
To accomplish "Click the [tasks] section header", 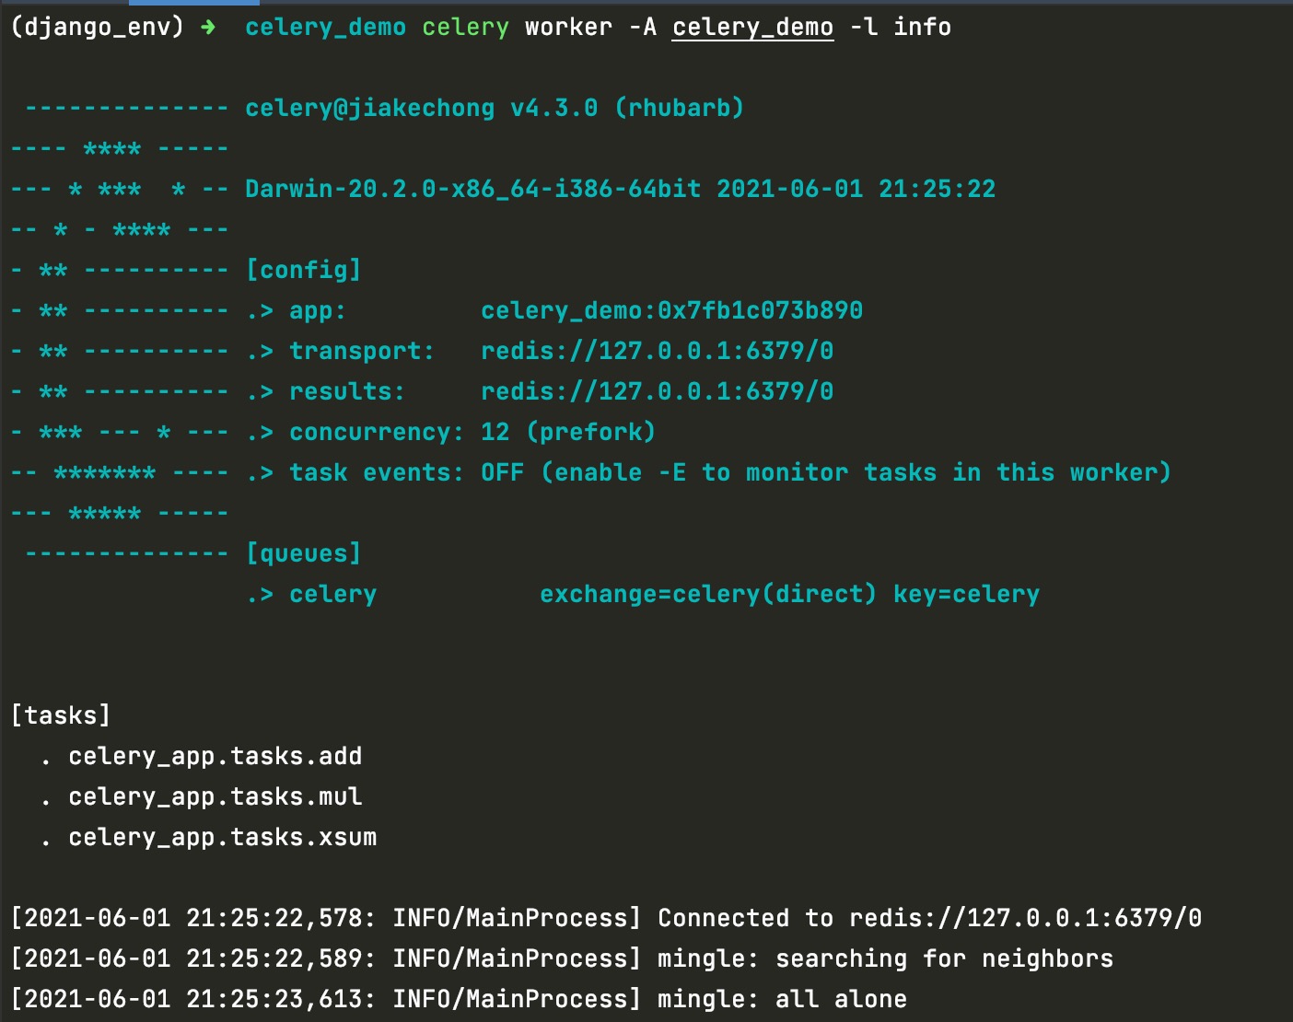I will (x=61, y=716).
